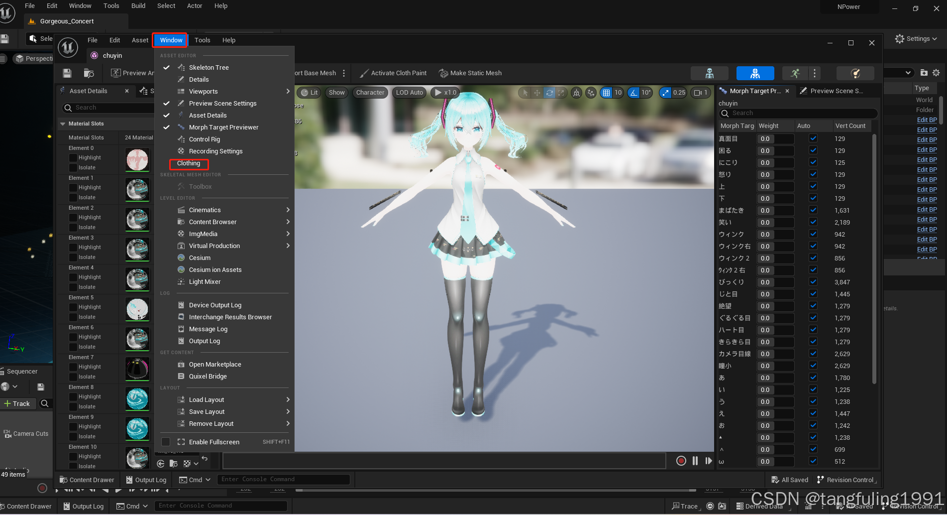Click the surface snapping icon

point(591,93)
